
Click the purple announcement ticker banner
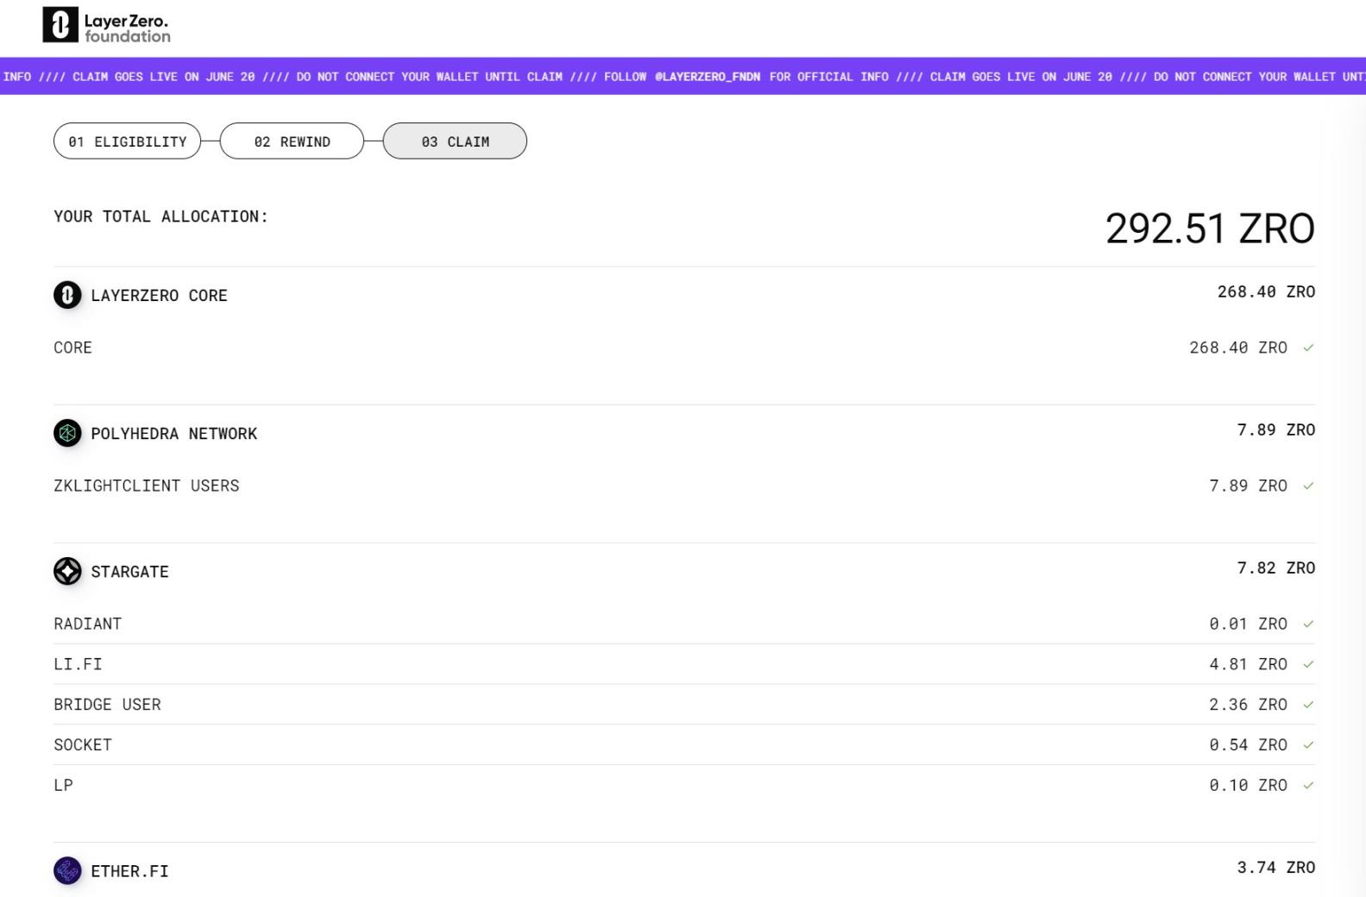click(x=683, y=76)
